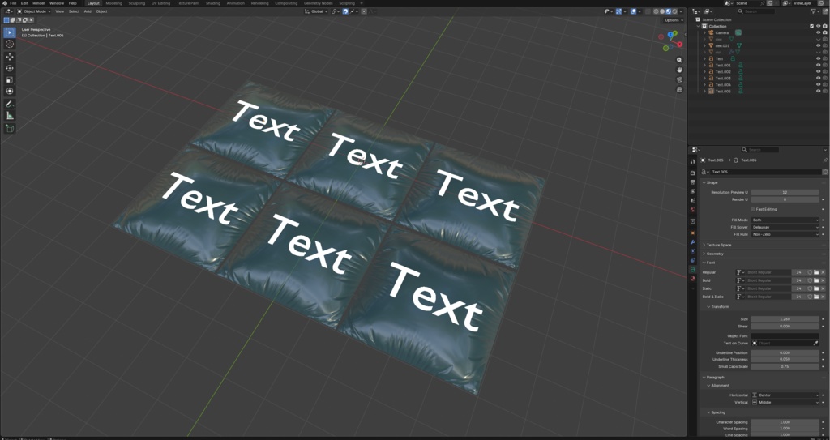Click the Text.005 data name field
Viewport: 830px width, 440px height.
[765, 172]
